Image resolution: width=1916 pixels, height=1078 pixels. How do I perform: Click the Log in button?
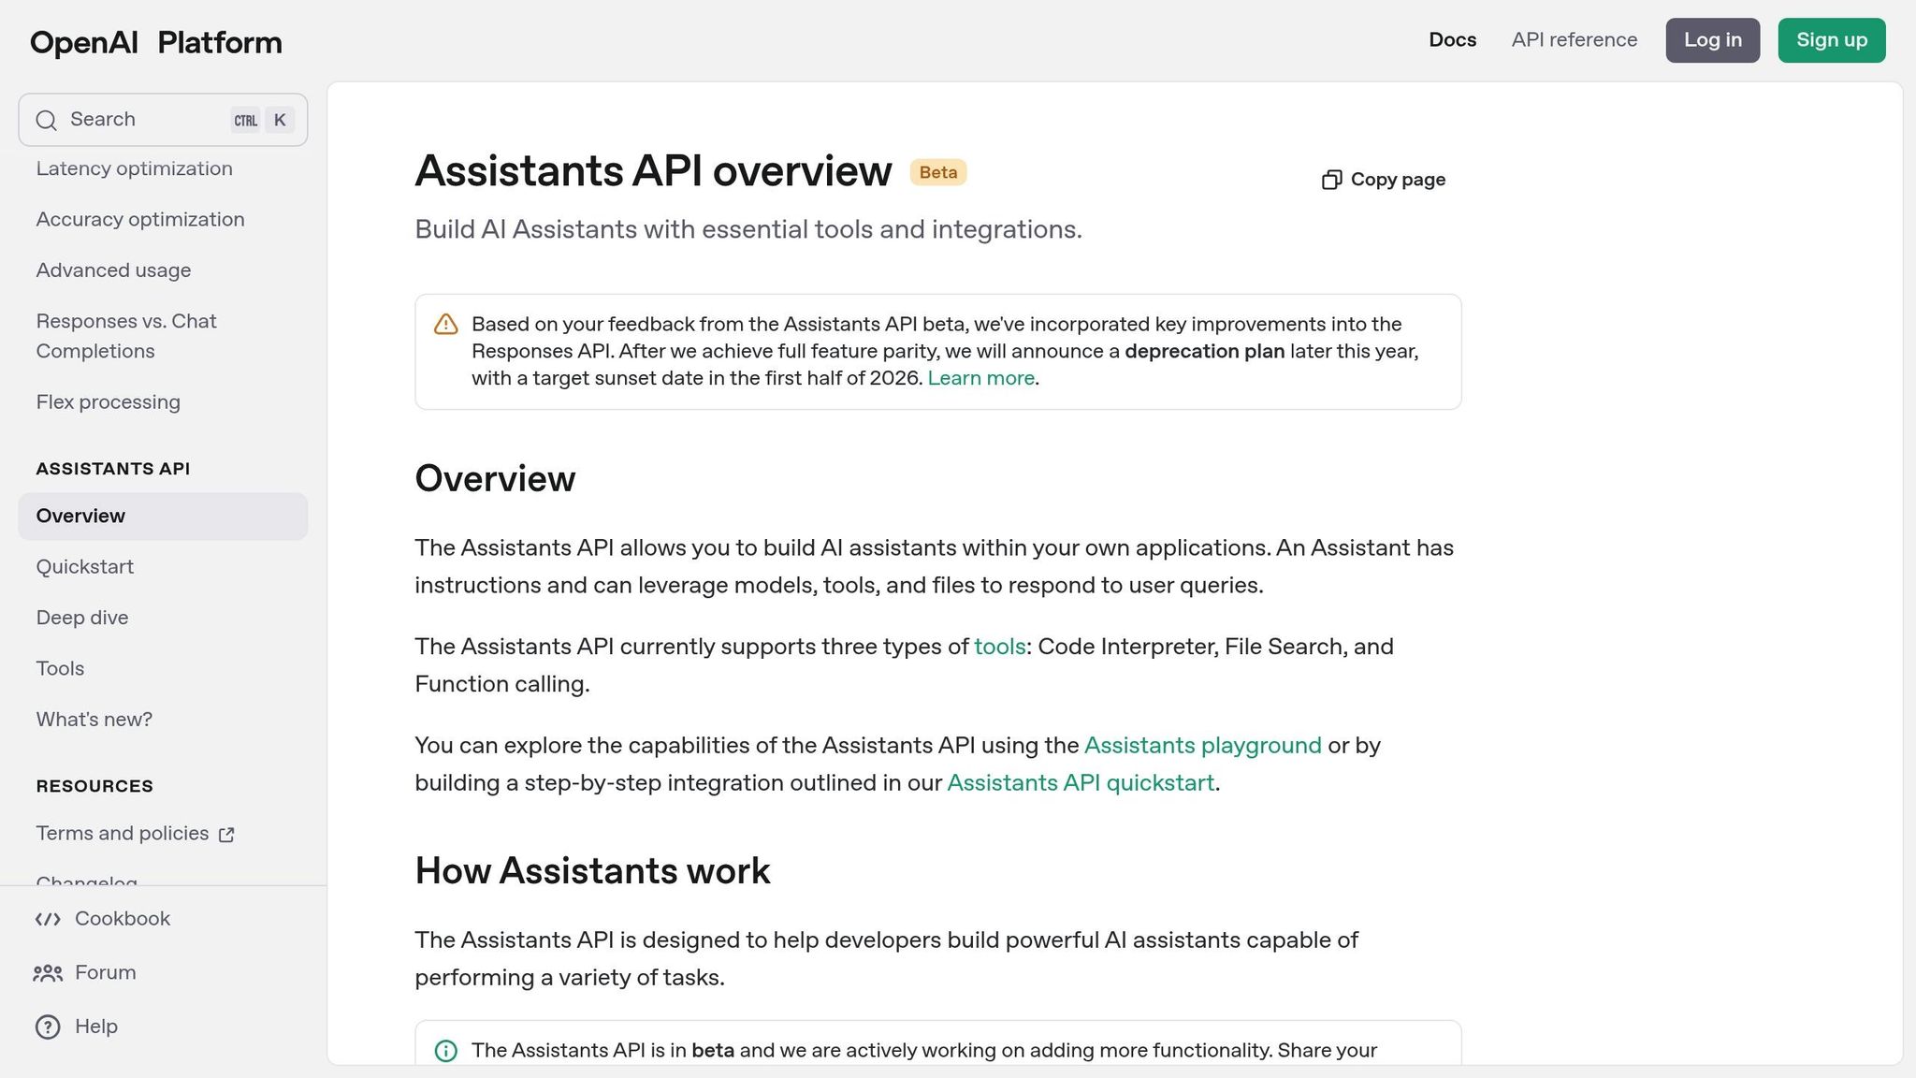[x=1713, y=40]
